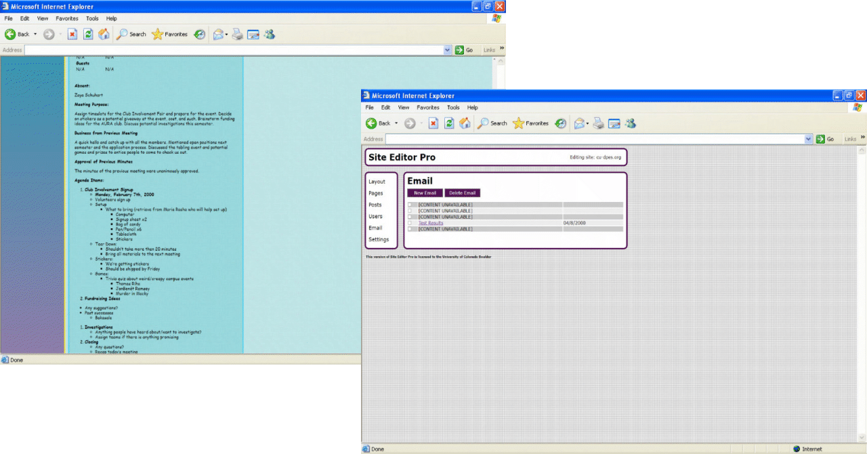The height and width of the screenshot is (454, 867).
Task: Open Mail dropdown arrow in Site Editor window
Action: pos(587,123)
